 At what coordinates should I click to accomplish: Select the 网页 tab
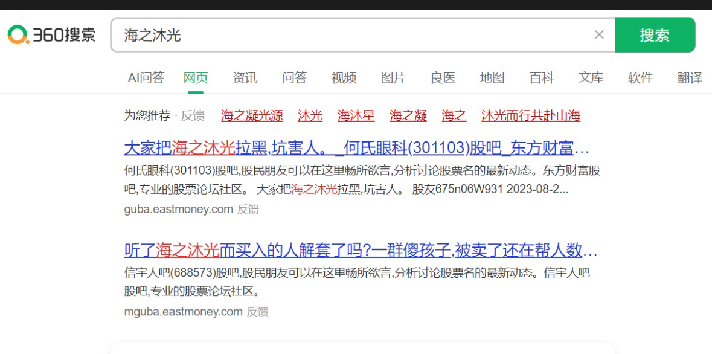tap(196, 78)
